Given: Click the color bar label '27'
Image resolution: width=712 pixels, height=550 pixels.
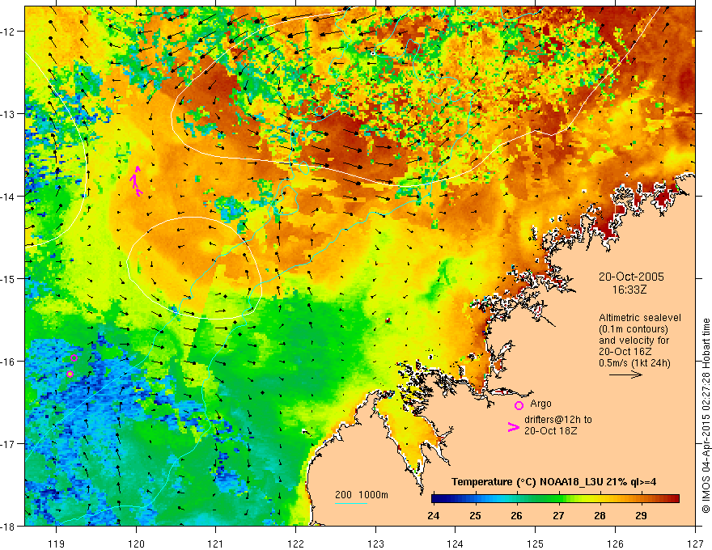Looking at the screenshot, I should pyautogui.click(x=558, y=516).
